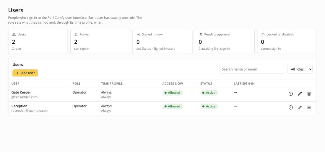Click the ACCESS NOW column header
This screenshot has height=152, width=325.
(x=173, y=84)
